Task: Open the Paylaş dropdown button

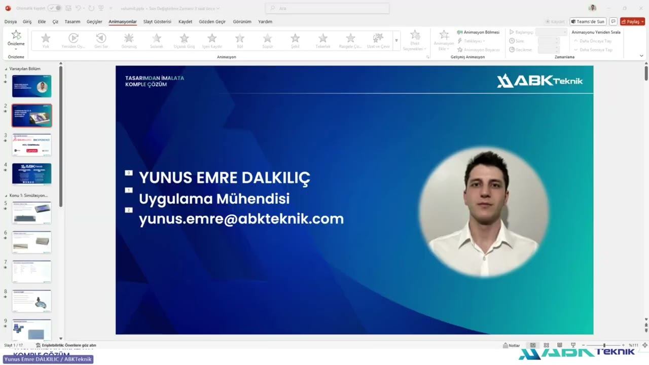Action: tap(632, 22)
